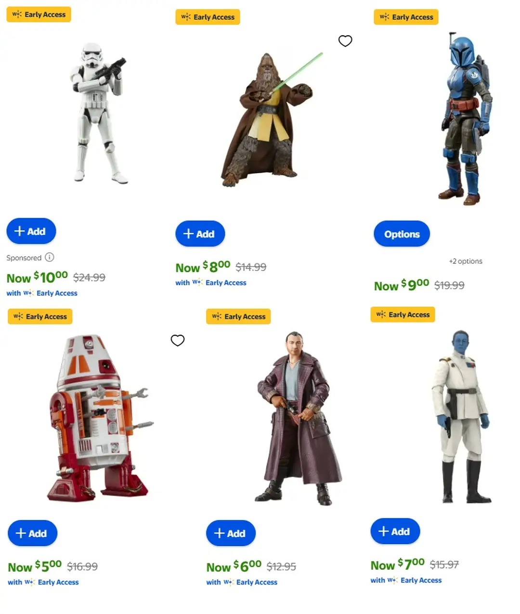Favorite the Wookiee Jedi figure with heart icon
The width and height of the screenshot is (520, 614).
coord(345,41)
